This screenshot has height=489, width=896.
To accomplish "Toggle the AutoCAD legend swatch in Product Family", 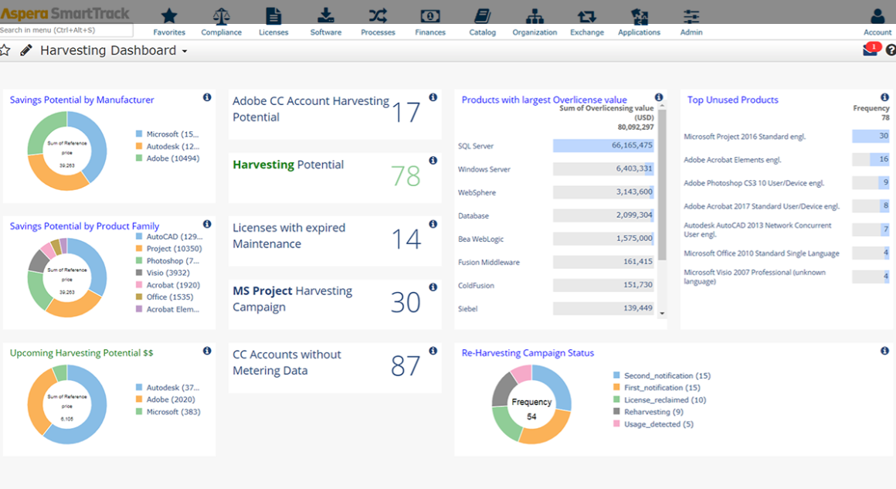I will pyautogui.click(x=139, y=236).
